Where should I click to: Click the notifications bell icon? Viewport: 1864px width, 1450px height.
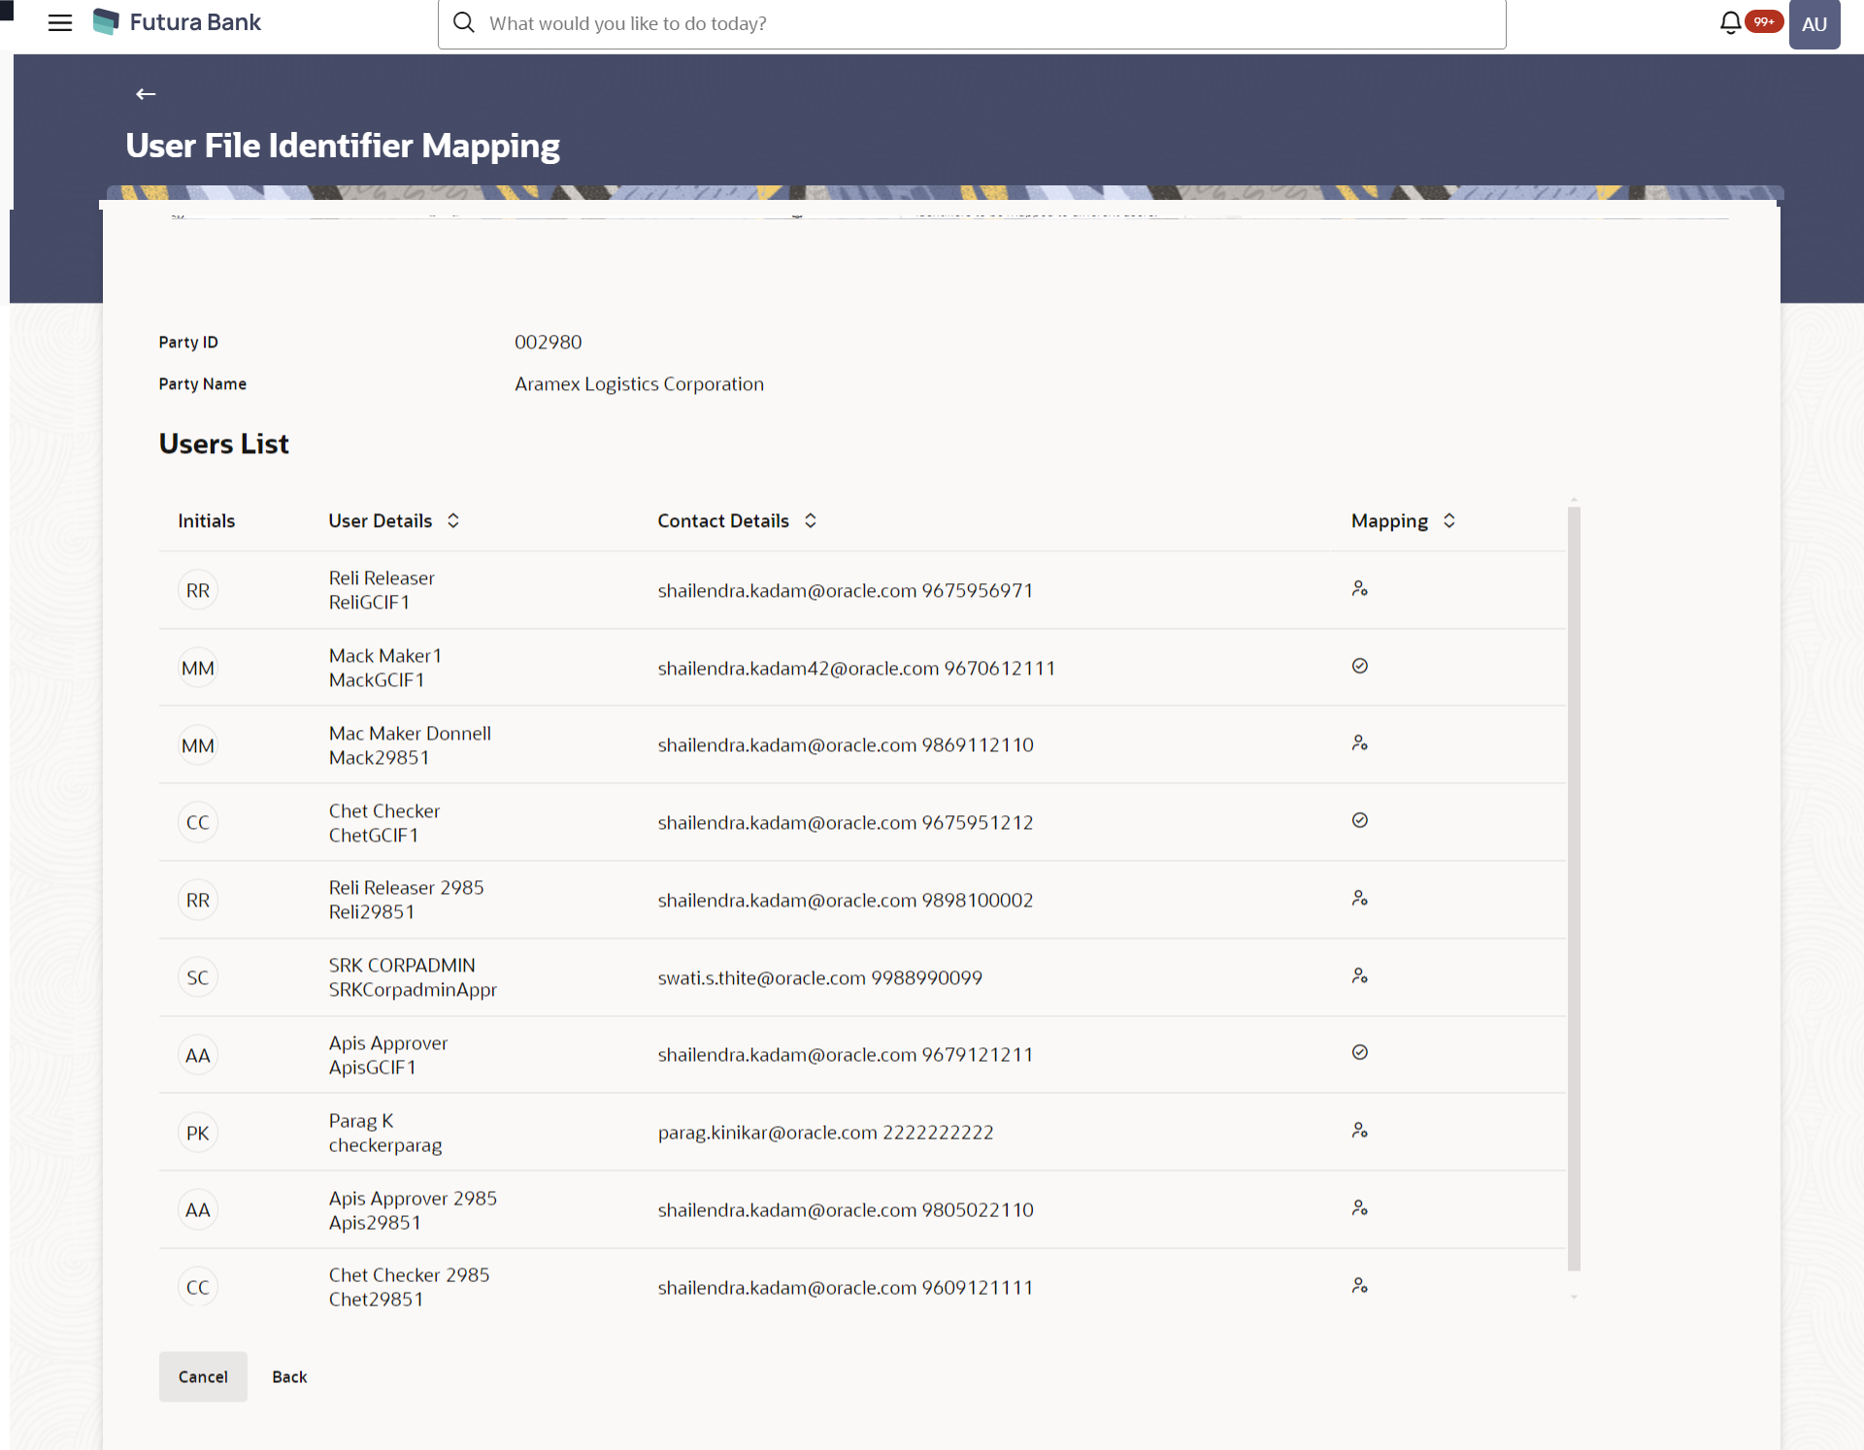pos(1730,22)
